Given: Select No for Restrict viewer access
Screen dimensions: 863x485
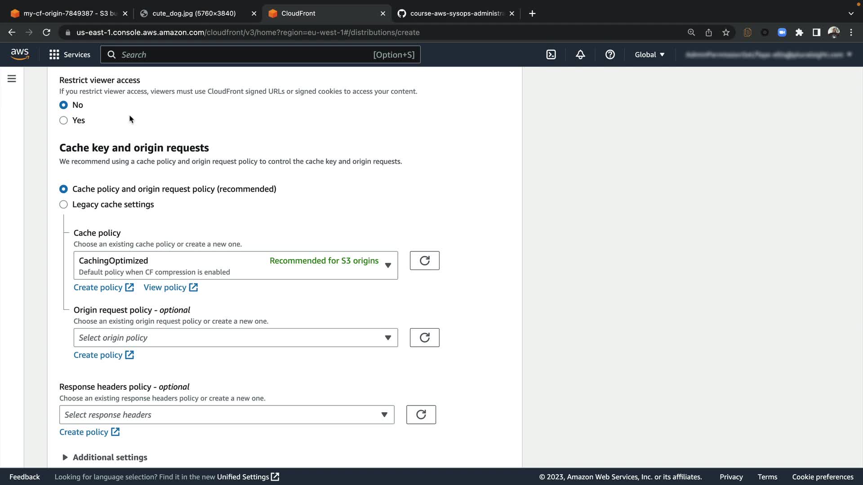Looking at the screenshot, I should (63, 105).
